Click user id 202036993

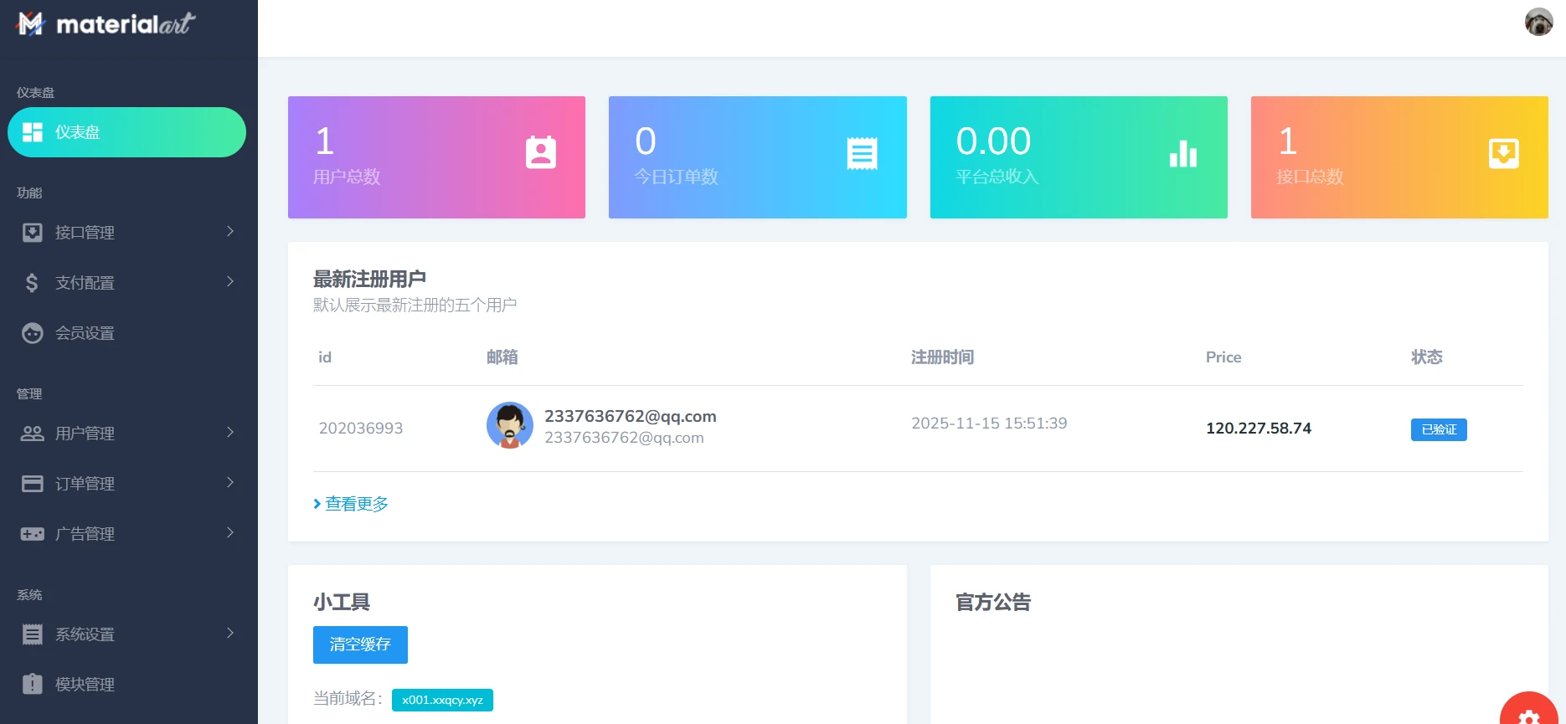[361, 429]
